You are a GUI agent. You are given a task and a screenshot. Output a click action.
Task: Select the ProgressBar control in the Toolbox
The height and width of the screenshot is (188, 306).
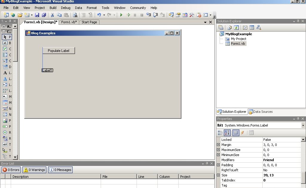tap(7, 127)
